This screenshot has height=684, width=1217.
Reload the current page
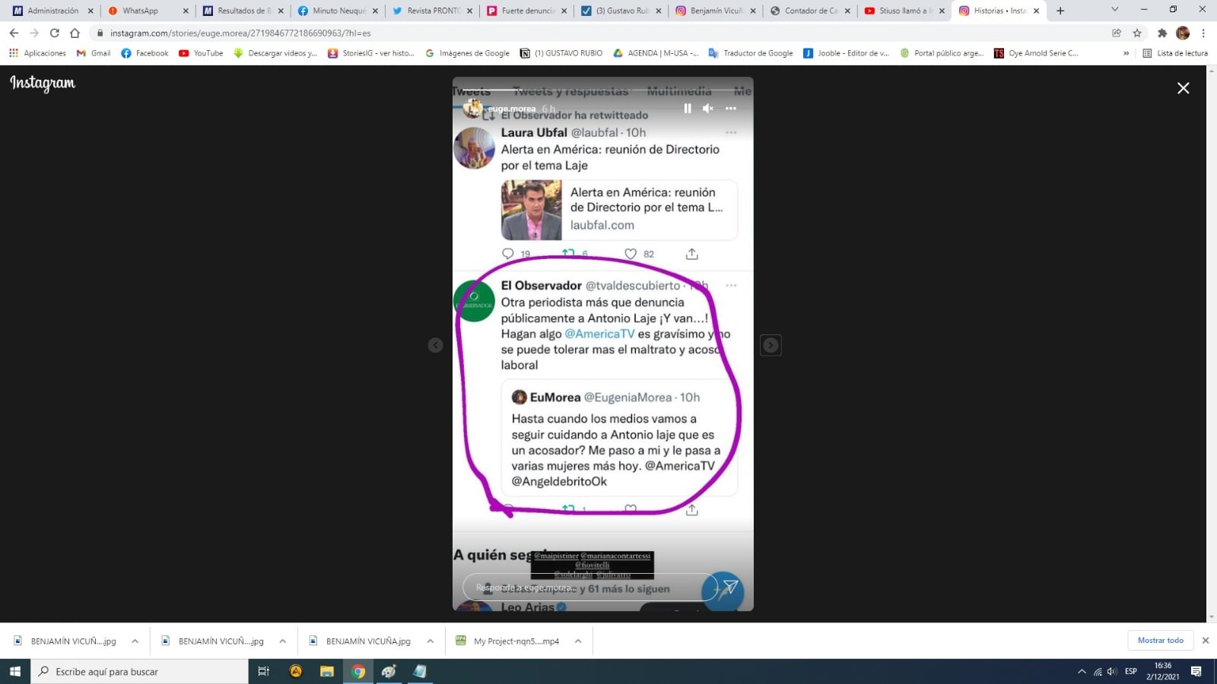pyautogui.click(x=55, y=33)
